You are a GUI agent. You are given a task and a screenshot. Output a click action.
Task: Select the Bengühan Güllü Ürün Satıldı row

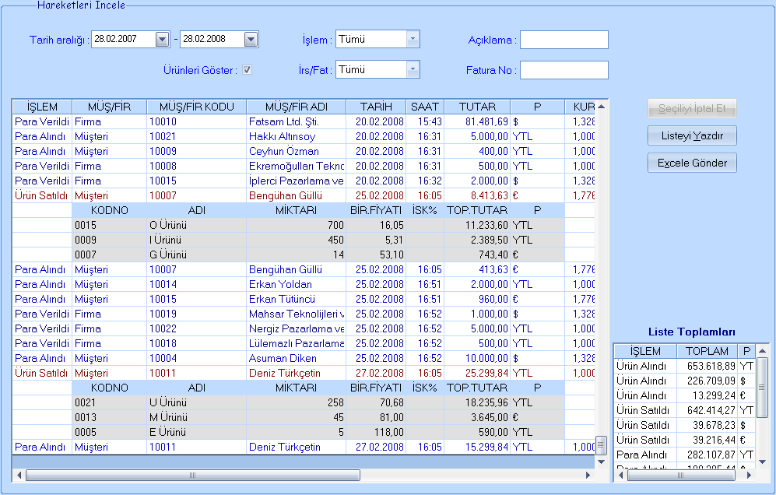(296, 196)
